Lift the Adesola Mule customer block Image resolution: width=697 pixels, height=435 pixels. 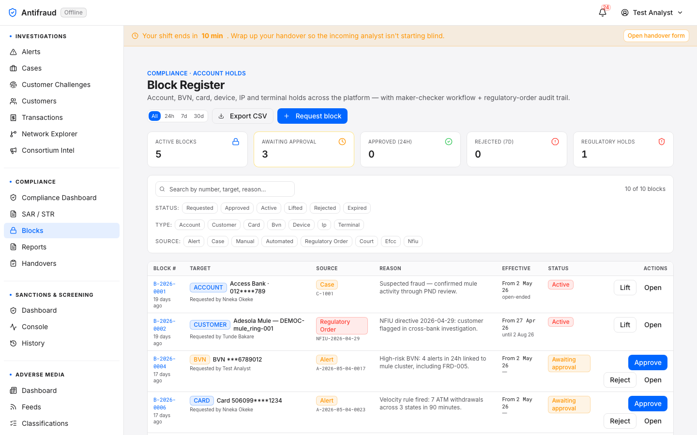pos(625,325)
